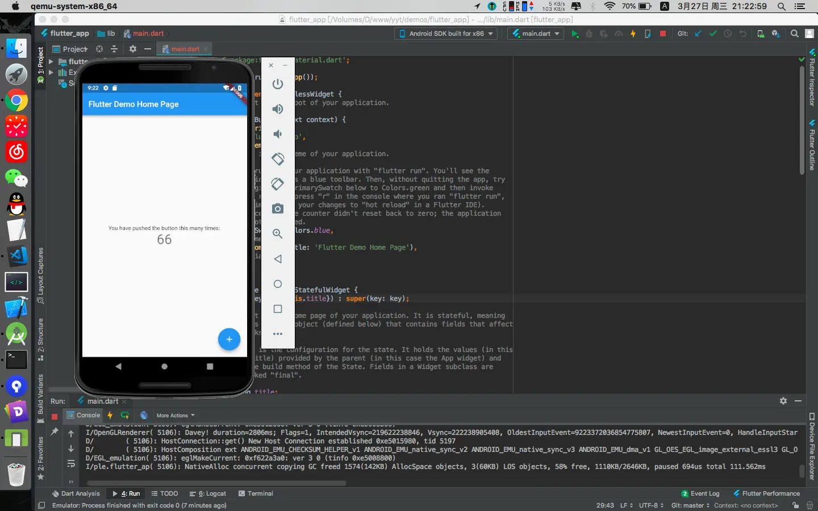Open TODO tool window
818x511 pixels.
(165, 494)
